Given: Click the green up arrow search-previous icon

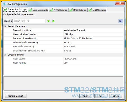Looking at the screenshot, I should (53, 21).
